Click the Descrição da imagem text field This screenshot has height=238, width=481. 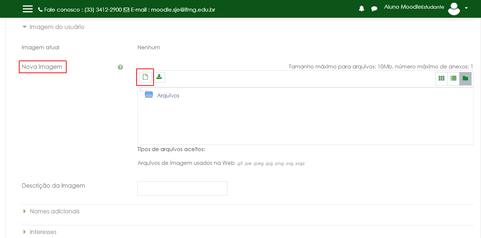[x=182, y=188]
